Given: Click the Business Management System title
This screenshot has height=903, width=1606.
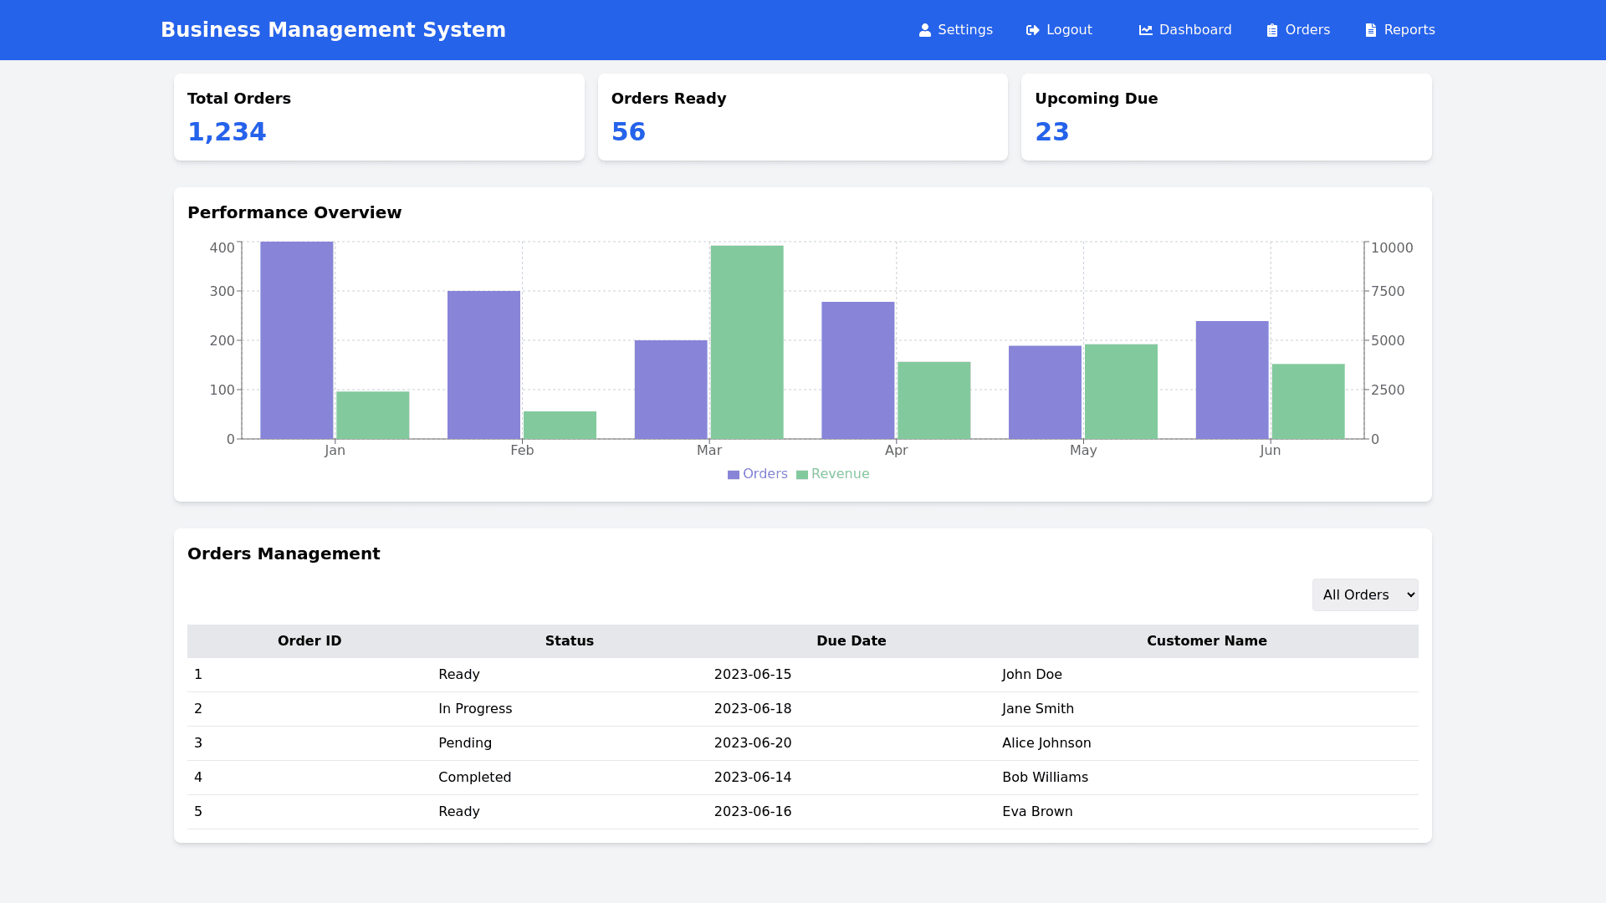Looking at the screenshot, I should 333,30.
